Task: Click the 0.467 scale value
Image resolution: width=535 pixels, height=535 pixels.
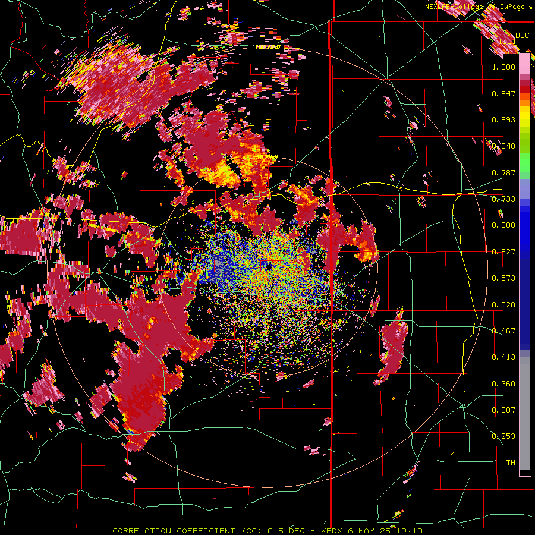Action: 503,331
